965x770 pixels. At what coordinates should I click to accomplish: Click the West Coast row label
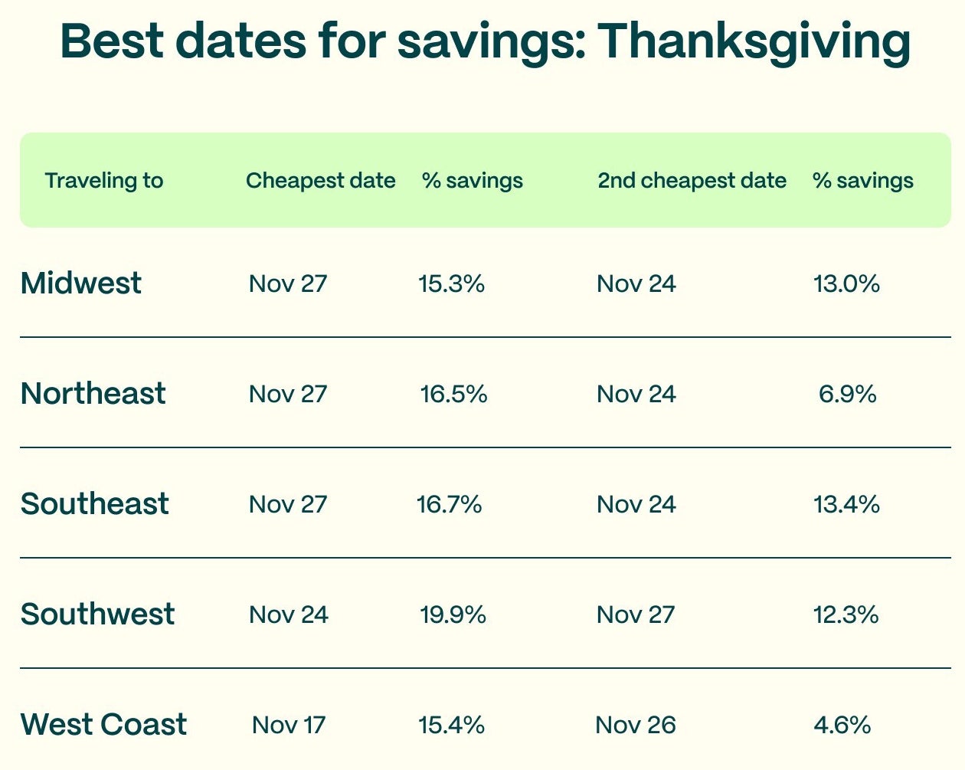(103, 725)
